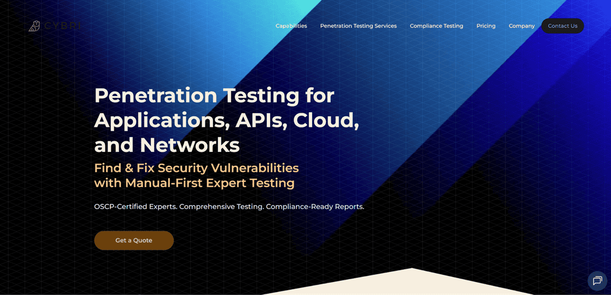Click 'with Manual-First Expert Testing' gold text
The image size is (611, 295).
(x=194, y=183)
